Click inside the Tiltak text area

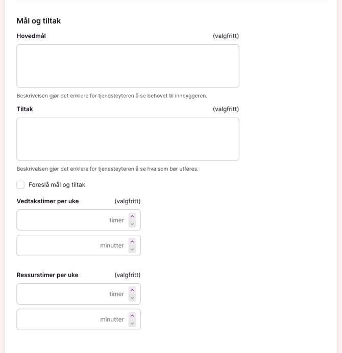tap(128, 139)
